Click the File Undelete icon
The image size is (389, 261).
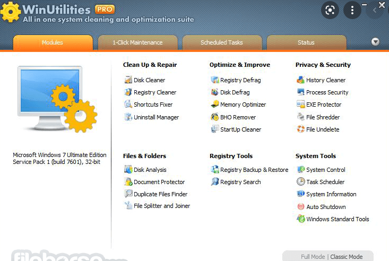[301, 129]
